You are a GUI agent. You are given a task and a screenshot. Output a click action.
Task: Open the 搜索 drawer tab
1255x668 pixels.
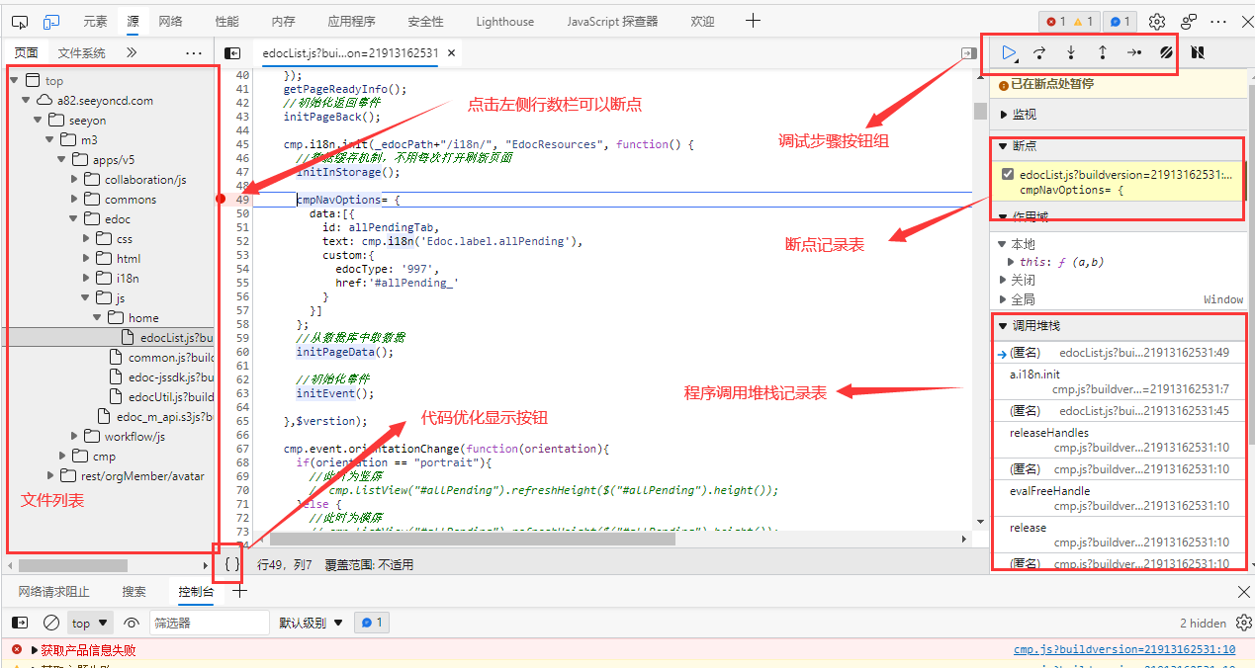tap(134, 591)
